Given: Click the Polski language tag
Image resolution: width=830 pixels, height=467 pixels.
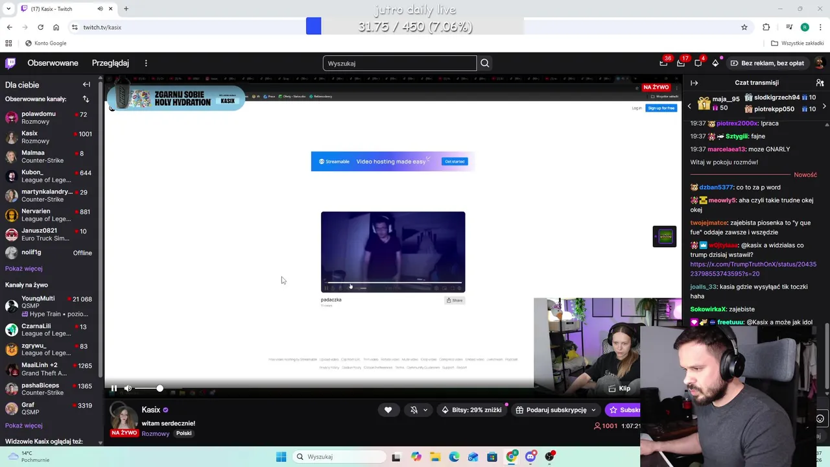Looking at the screenshot, I should coord(184,433).
